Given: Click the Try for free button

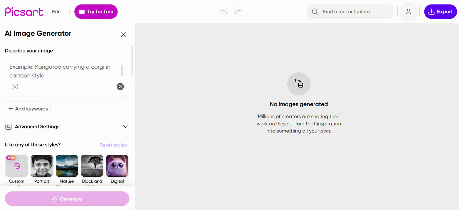Looking at the screenshot, I should (96, 12).
